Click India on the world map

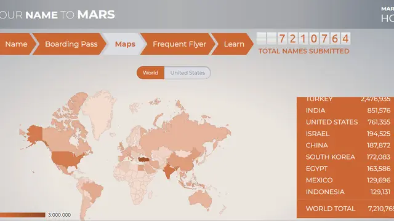point(168,171)
